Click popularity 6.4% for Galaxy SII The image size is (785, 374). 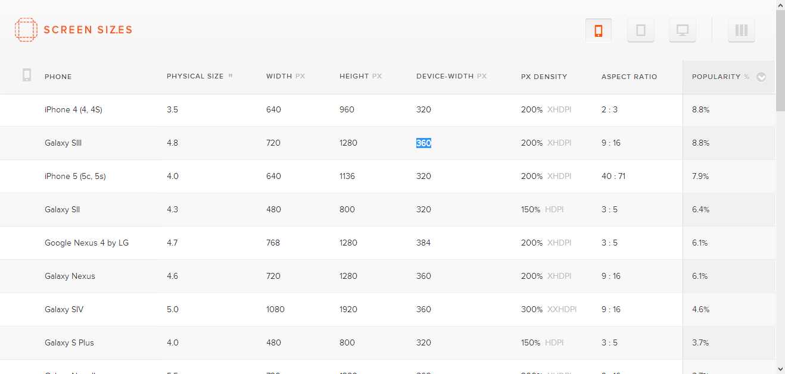(700, 209)
